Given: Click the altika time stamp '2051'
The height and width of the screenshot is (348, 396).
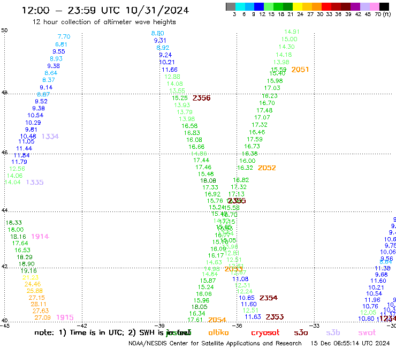Looking at the screenshot, I should pos(300,70).
